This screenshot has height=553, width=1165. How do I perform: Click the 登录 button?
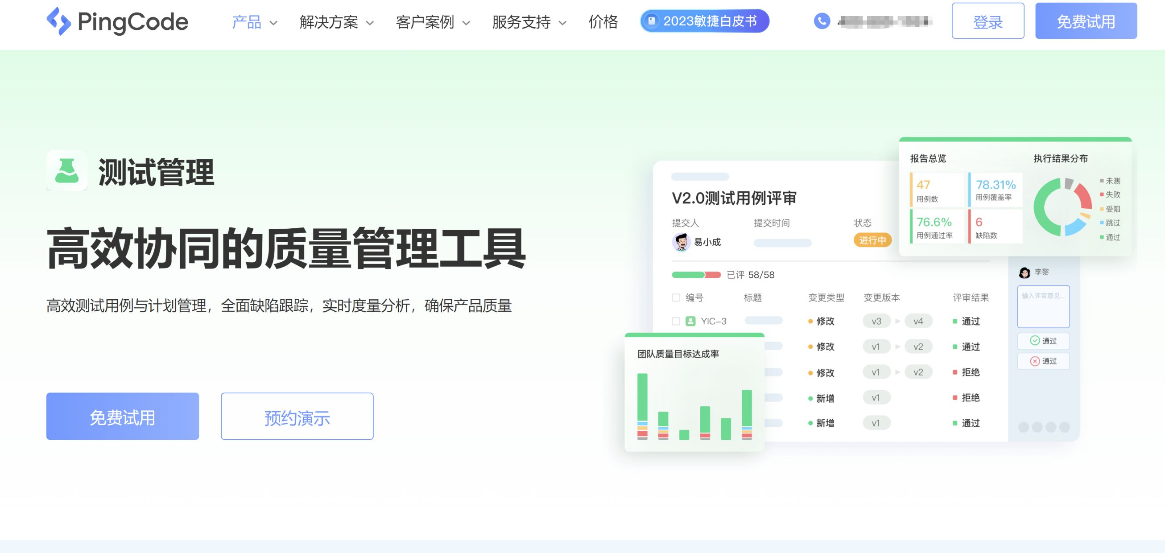[987, 21]
